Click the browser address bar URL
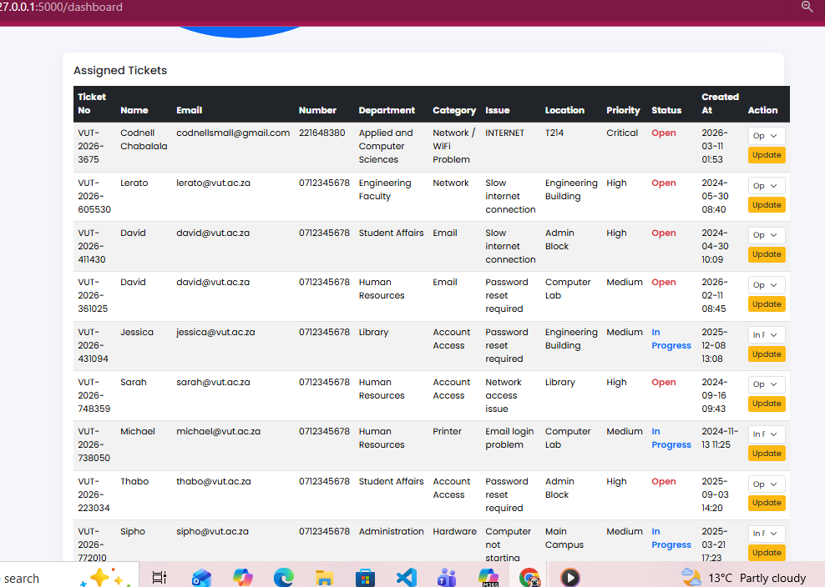The height and width of the screenshot is (587, 825). point(61,7)
